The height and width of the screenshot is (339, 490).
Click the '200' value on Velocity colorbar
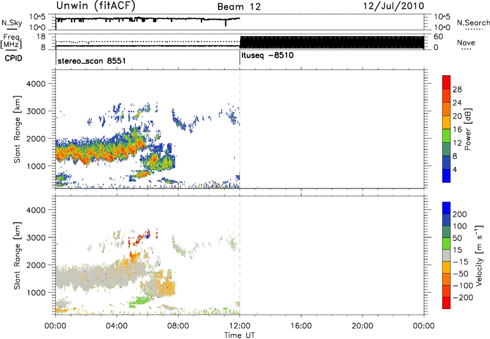[460, 214]
